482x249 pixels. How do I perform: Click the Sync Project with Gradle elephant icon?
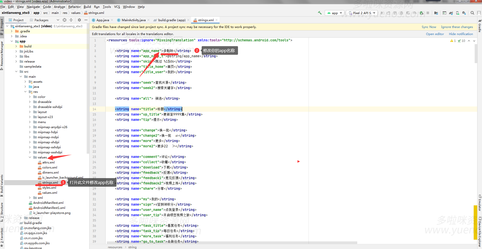451,13
